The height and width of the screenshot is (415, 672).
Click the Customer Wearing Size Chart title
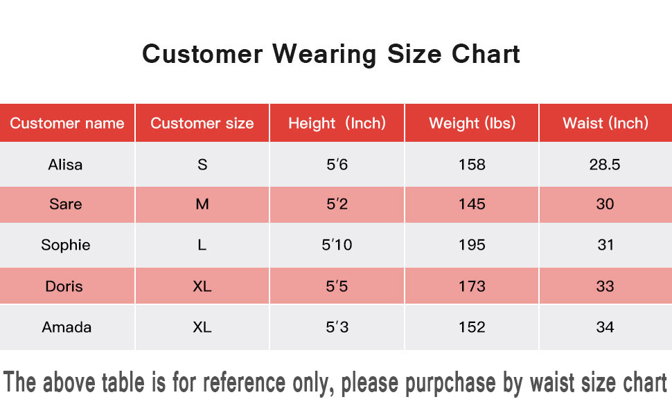click(x=331, y=54)
